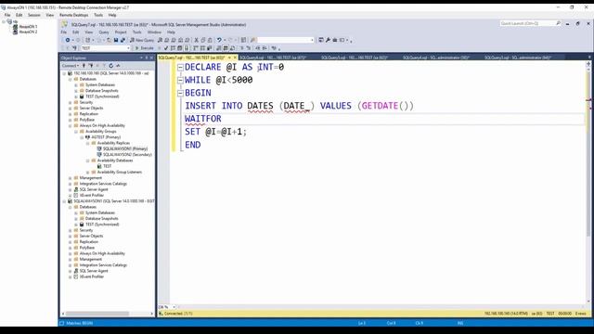Screen dimensions: 594x334
Task: Open the SSMS Window menu
Action: coord(154,32)
